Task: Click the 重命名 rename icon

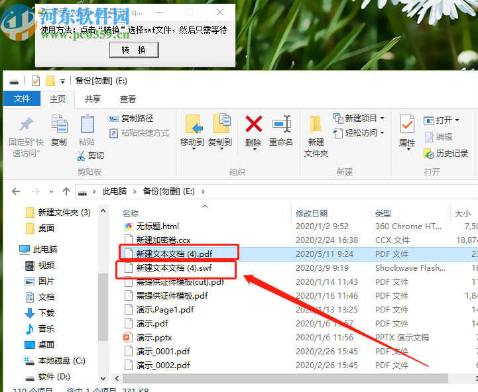Action: pyautogui.click(x=282, y=124)
